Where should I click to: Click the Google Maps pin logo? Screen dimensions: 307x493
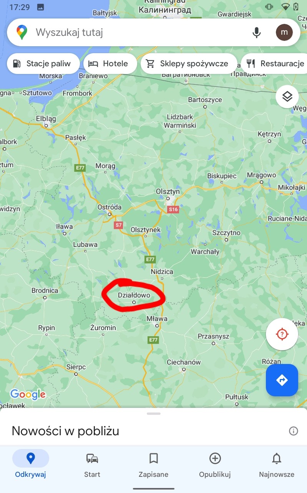[x=22, y=32]
